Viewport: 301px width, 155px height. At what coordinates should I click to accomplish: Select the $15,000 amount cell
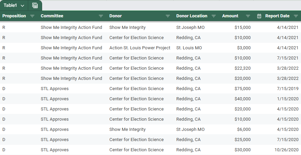243,28
